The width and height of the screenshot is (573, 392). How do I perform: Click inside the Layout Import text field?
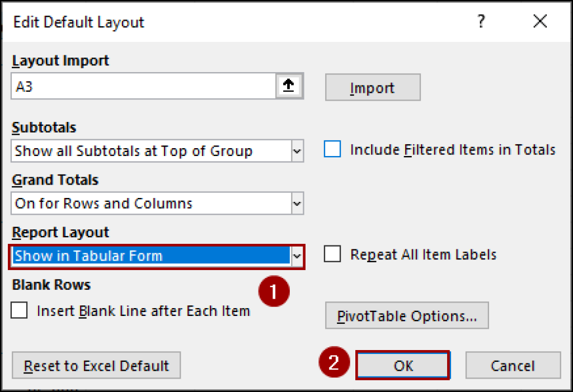[140, 86]
